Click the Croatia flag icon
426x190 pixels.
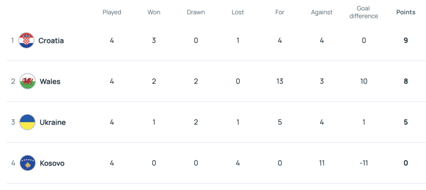pos(27,41)
